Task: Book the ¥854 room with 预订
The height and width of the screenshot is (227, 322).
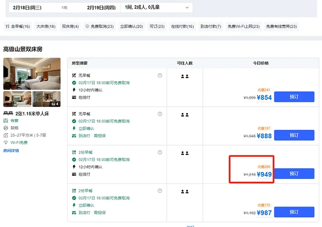Action: pos(294,97)
